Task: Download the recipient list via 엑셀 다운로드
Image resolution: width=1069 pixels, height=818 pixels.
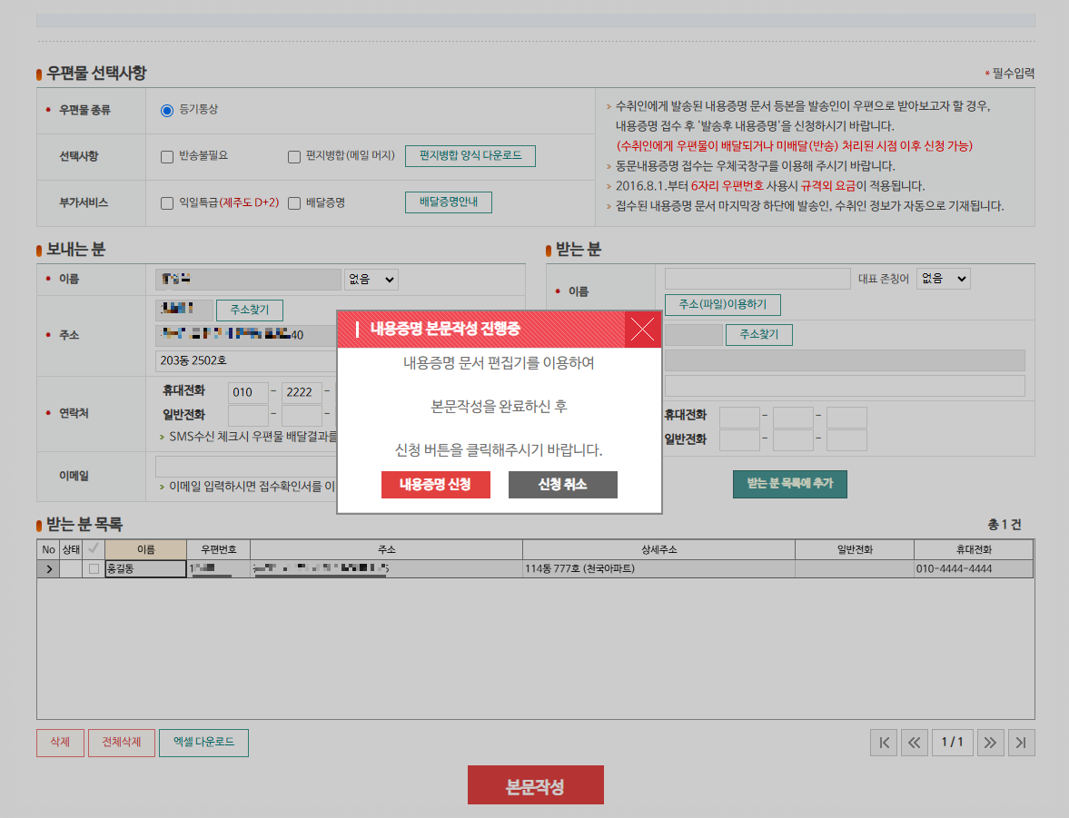Action: [x=203, y=742]
